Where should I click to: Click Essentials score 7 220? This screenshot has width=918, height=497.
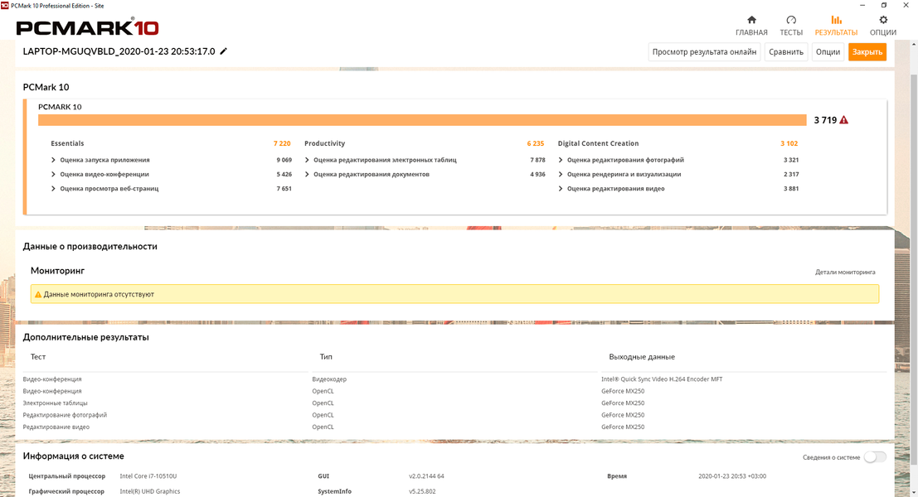tap(282, 143)
